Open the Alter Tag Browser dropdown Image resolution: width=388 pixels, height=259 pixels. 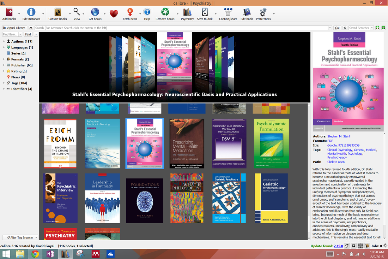click(20, 237)
